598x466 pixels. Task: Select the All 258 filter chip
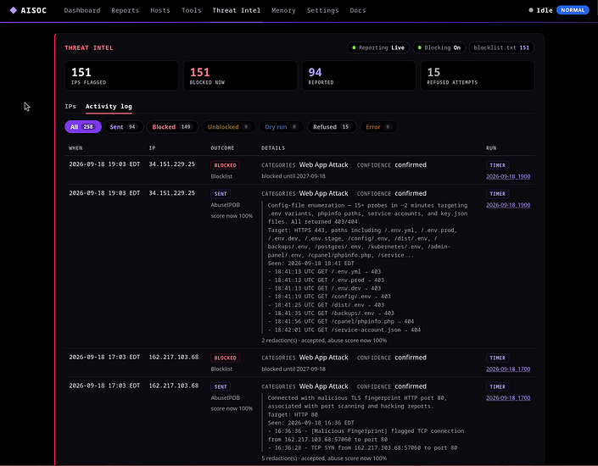83,127
